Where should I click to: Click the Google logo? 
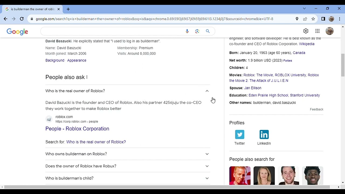point(17,32)
